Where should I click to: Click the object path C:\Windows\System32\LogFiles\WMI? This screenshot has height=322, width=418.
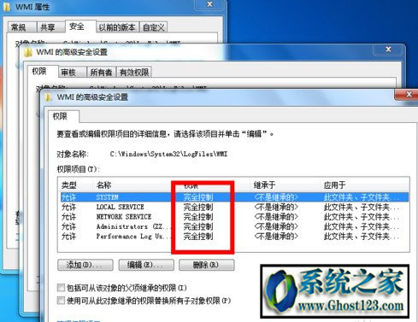(x=168, y=154)
